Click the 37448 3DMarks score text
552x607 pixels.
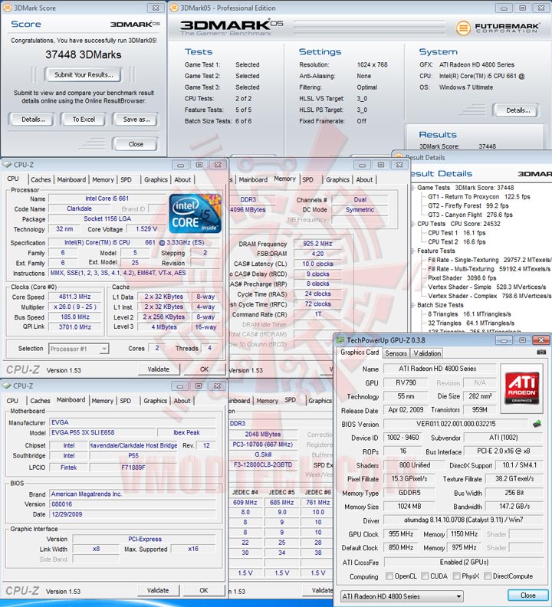point(84,54)
